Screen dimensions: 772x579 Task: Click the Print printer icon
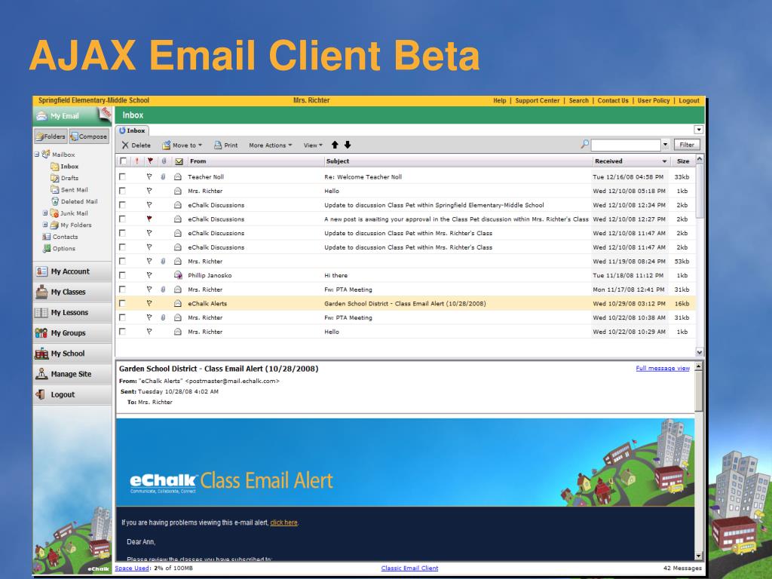[x=218, y=146]
